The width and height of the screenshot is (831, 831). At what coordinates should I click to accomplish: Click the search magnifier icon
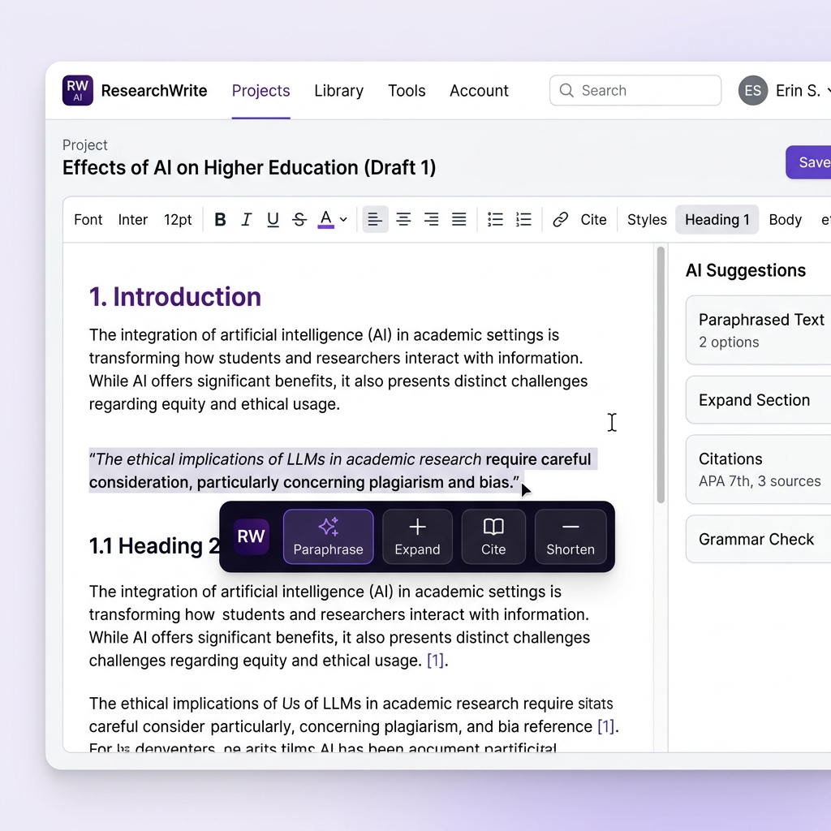pyautogui.click(x=566, y=91)
